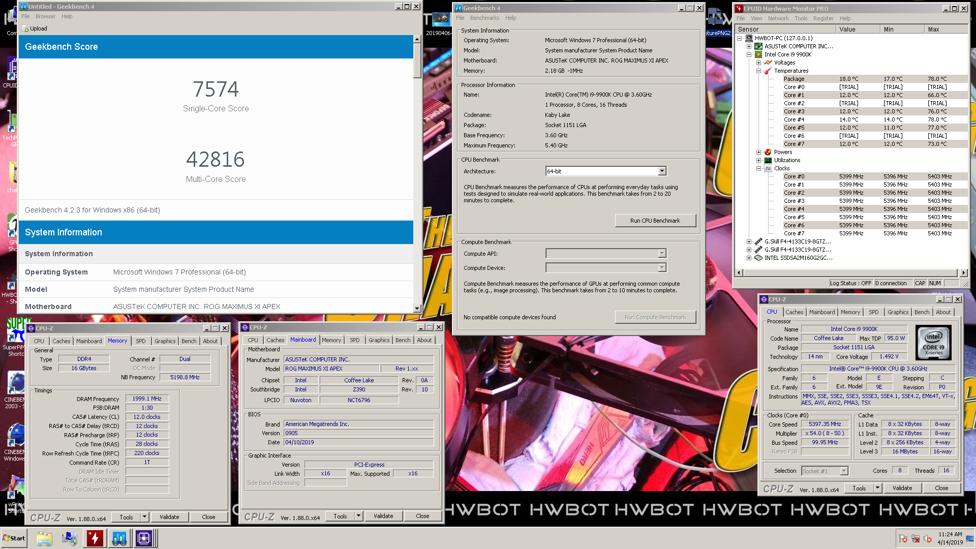This screenshot has width=976, height=549.
Task: Switch to Bench tab in Mainboard CPU-Z window
Action: point(403,340)
